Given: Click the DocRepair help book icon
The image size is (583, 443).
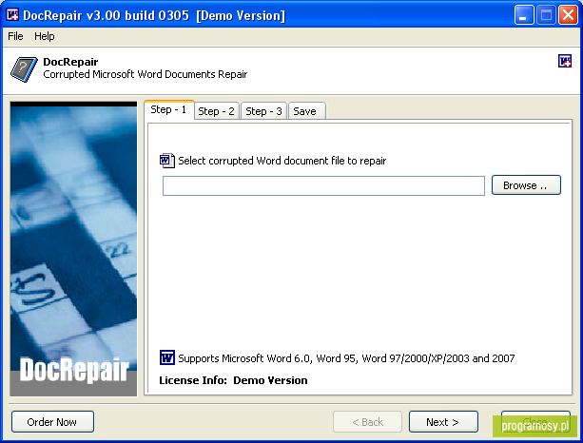Looking at the screenshot, I should pos(24,69).
